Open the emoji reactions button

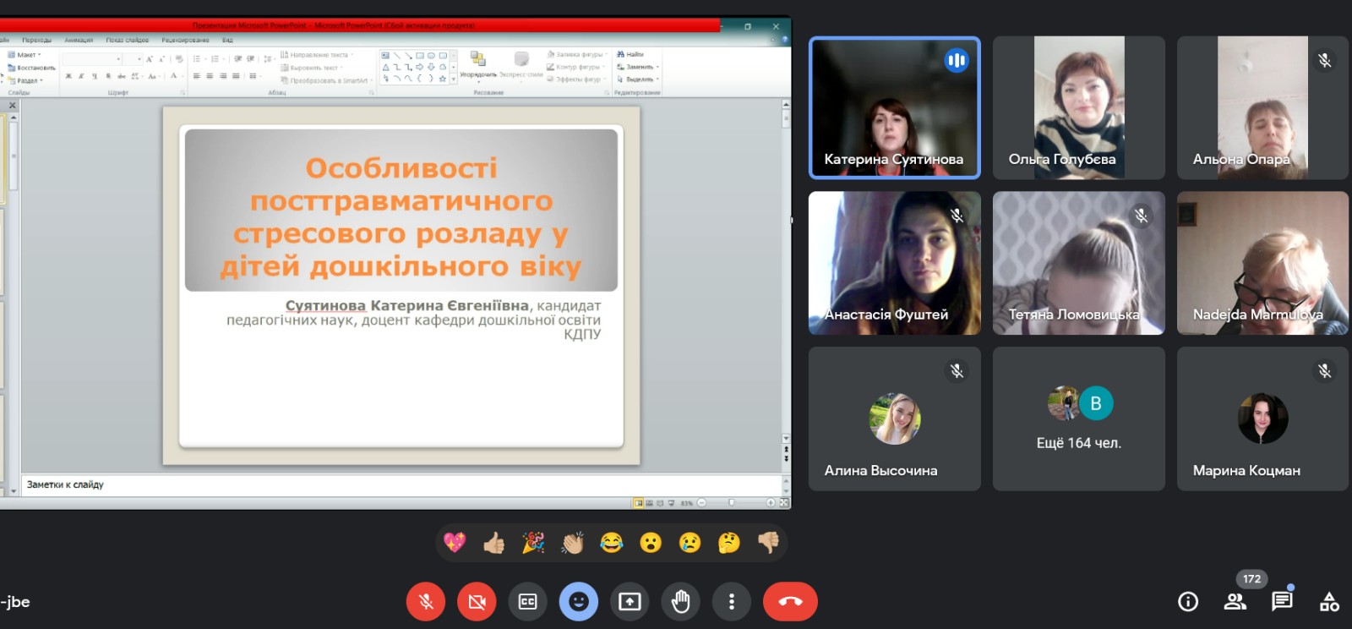(x=579, y=601)
